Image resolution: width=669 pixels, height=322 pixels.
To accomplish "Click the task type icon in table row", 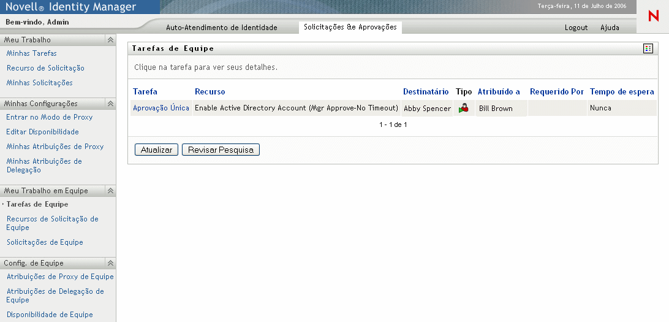I will click(x=464, y=108).
